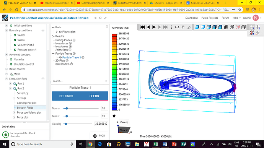
Task: Click the lock icon in Parts panel
Action: point(107,26)
